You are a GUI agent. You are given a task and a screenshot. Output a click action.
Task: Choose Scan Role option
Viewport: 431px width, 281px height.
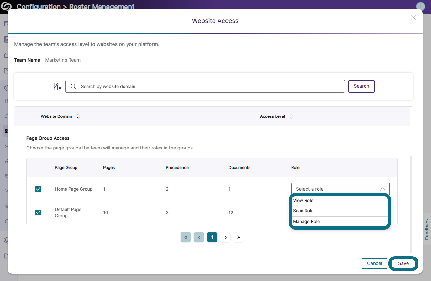tap(340, 211)
